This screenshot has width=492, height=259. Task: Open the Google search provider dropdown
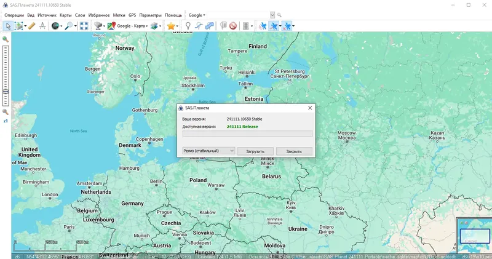(x=197, y=15)
